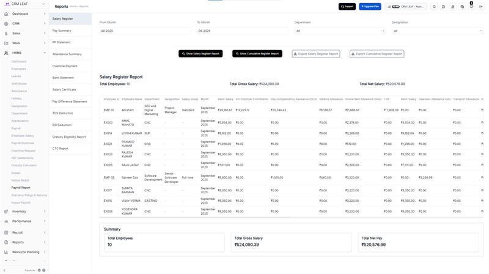Click the Support button
The height and width of the screenshot is (274, 489).
[347, 7]
